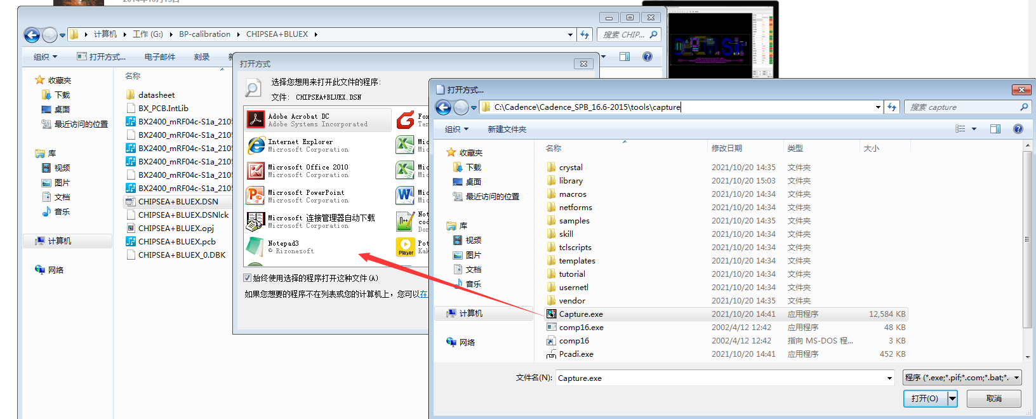Expand the address dropdown in the CHIPSEA+BLUEX Explorer window
Viewport: 1036px width, 419px height.
point(570,35)
